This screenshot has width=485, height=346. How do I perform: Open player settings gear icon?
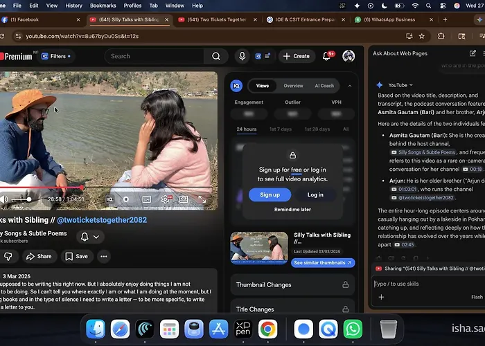click(x=165, y=199)
